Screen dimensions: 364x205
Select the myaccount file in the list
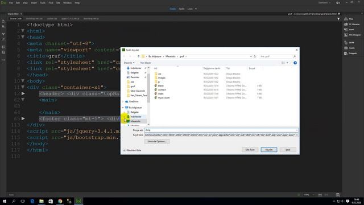pos(164,98)
